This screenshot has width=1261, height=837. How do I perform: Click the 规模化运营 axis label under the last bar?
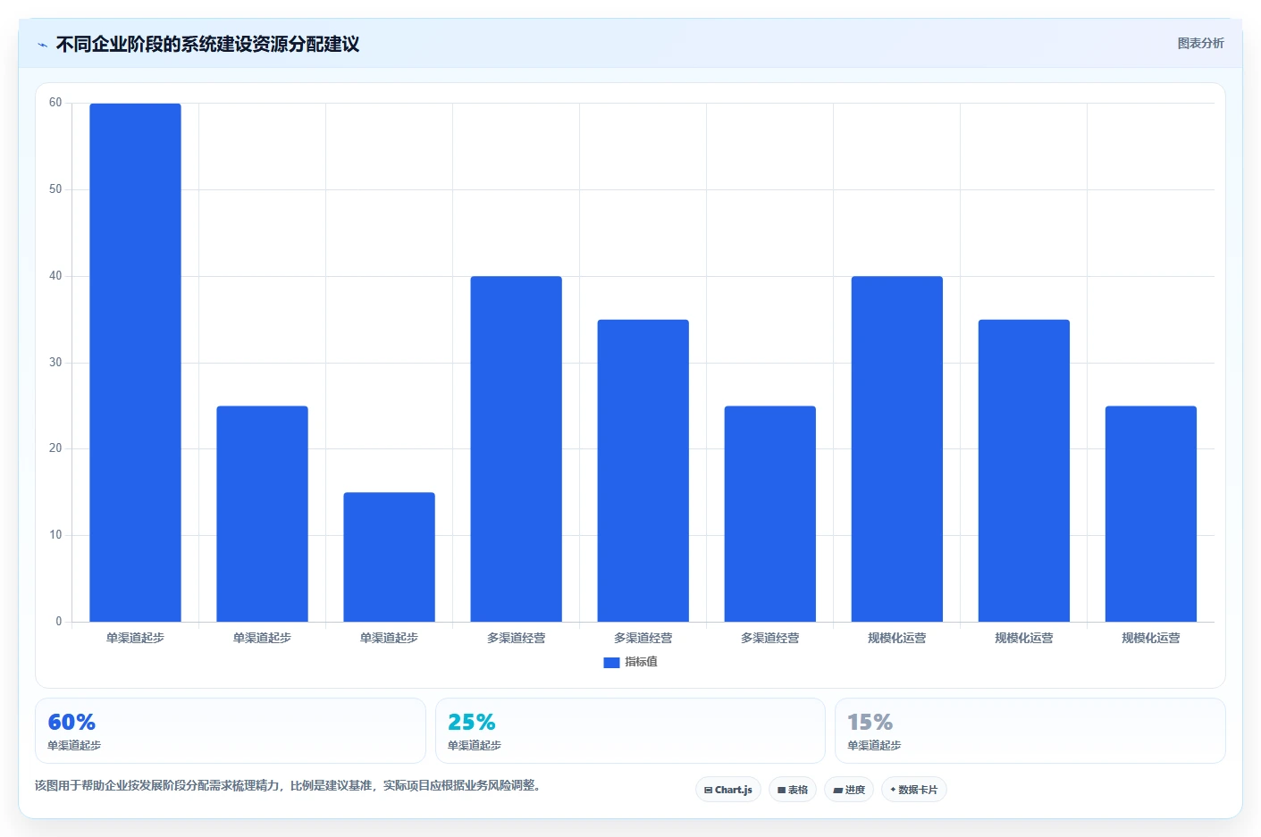tap(1150, 638)
